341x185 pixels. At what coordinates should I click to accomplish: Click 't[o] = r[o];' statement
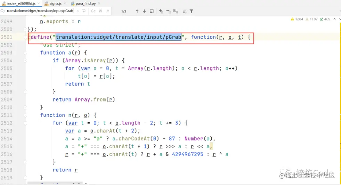click(96, 76)
